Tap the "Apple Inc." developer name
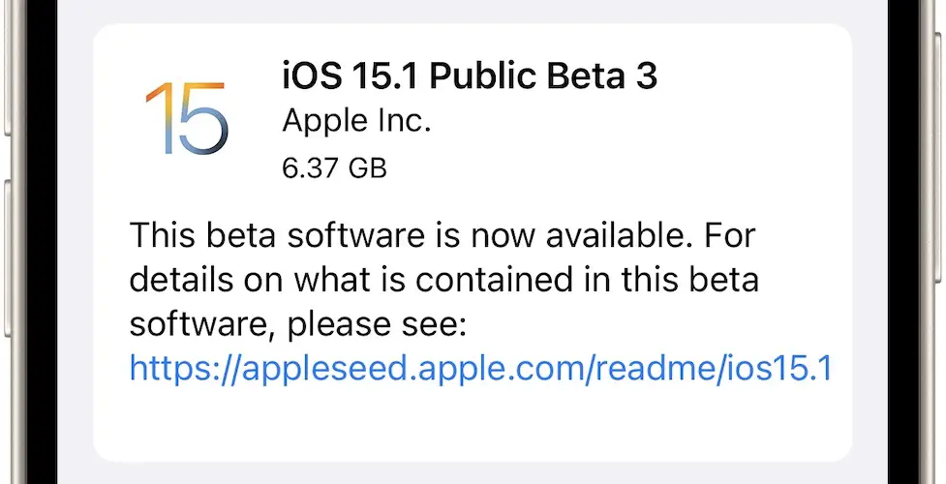The width and height of the screenshot is (946, 484). (x=356, y=122)
